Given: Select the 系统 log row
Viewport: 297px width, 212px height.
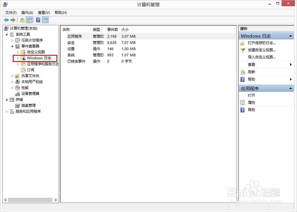Looking at the screenshot, I should tap(148, 55).
